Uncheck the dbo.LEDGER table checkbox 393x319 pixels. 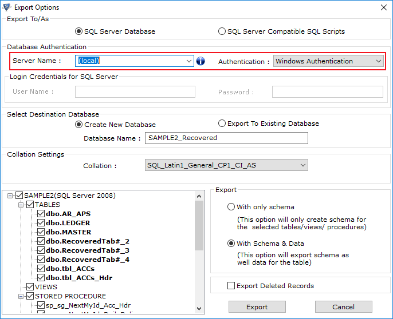(41, 223)
